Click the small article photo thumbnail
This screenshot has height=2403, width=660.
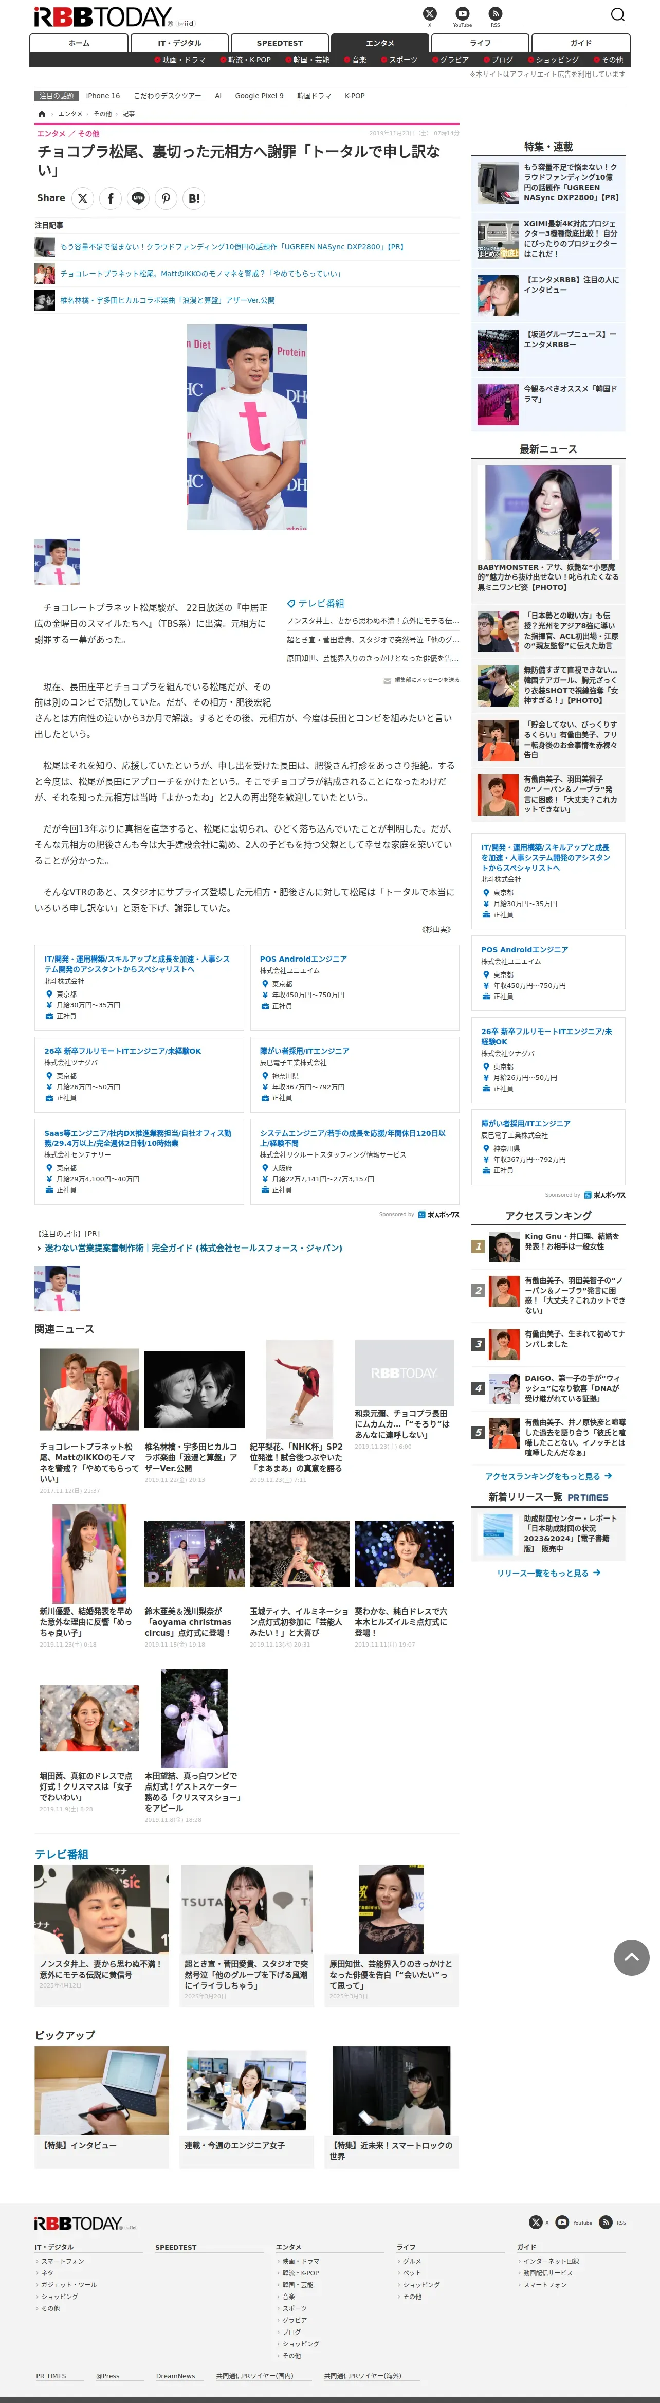tap(57, 562)
